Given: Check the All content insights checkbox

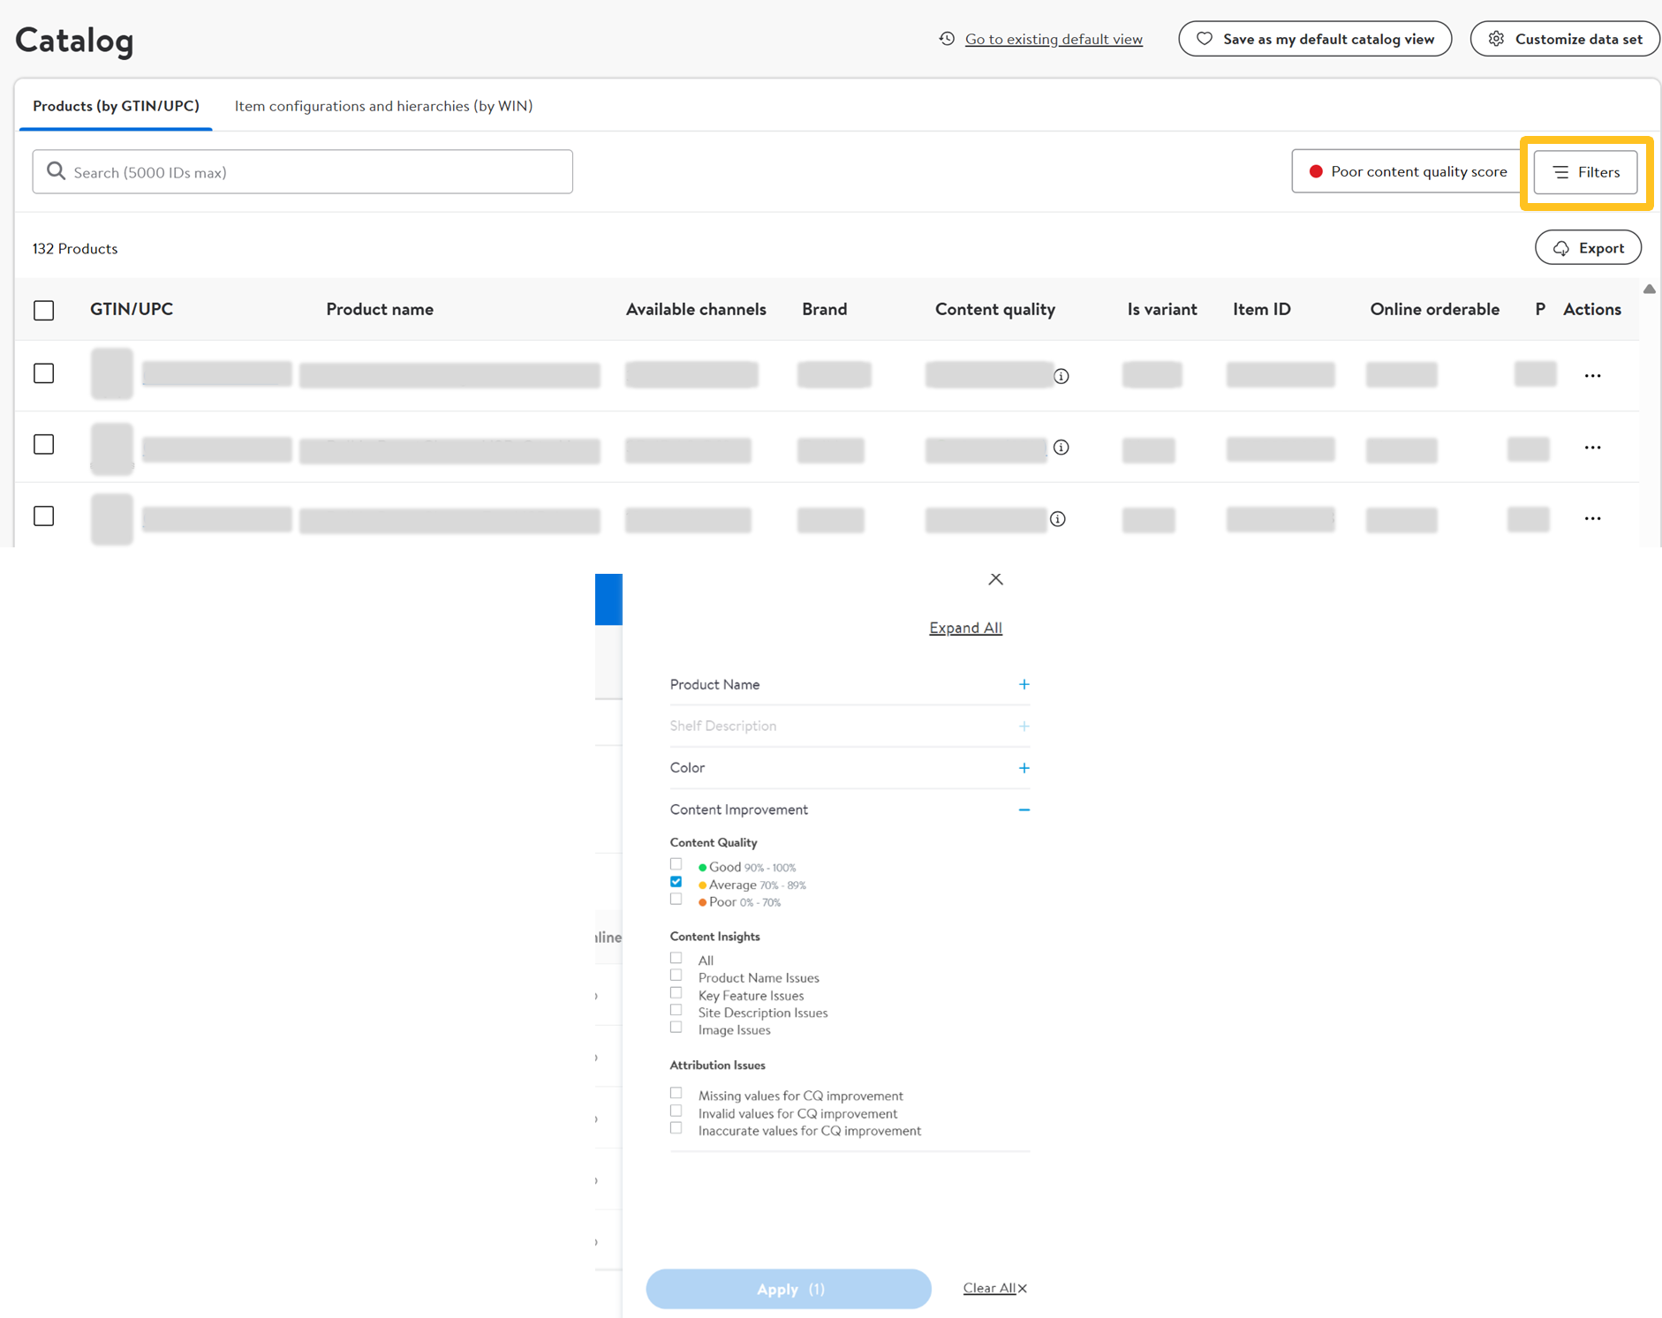Looking at the screenshot, I should [676, 958].
